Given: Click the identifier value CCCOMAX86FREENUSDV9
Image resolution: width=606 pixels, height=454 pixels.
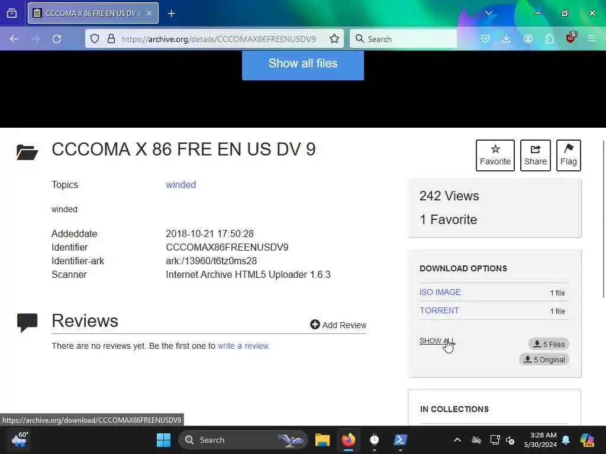Looking at the screenshot, I should [227, 248].
